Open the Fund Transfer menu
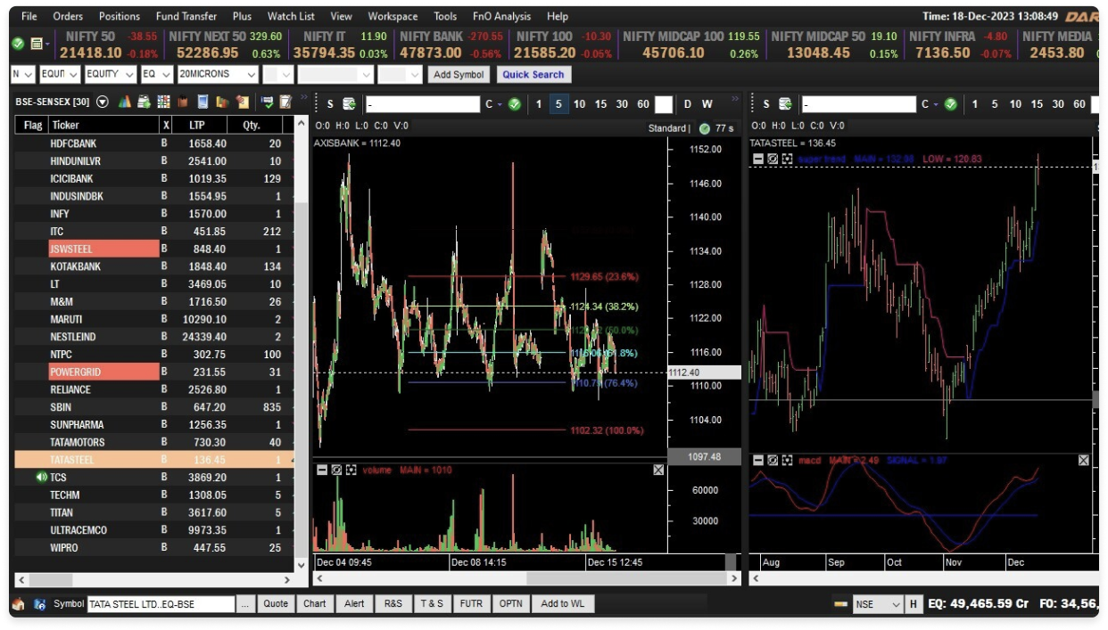1108x630 pixels. [x=187, y=16]
